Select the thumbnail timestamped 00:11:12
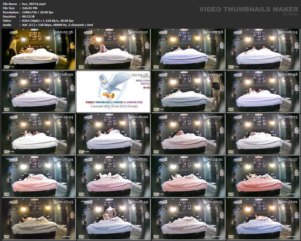This screenshot has width=301, height=241. 188,91
